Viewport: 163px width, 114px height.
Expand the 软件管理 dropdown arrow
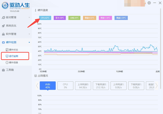29,34
